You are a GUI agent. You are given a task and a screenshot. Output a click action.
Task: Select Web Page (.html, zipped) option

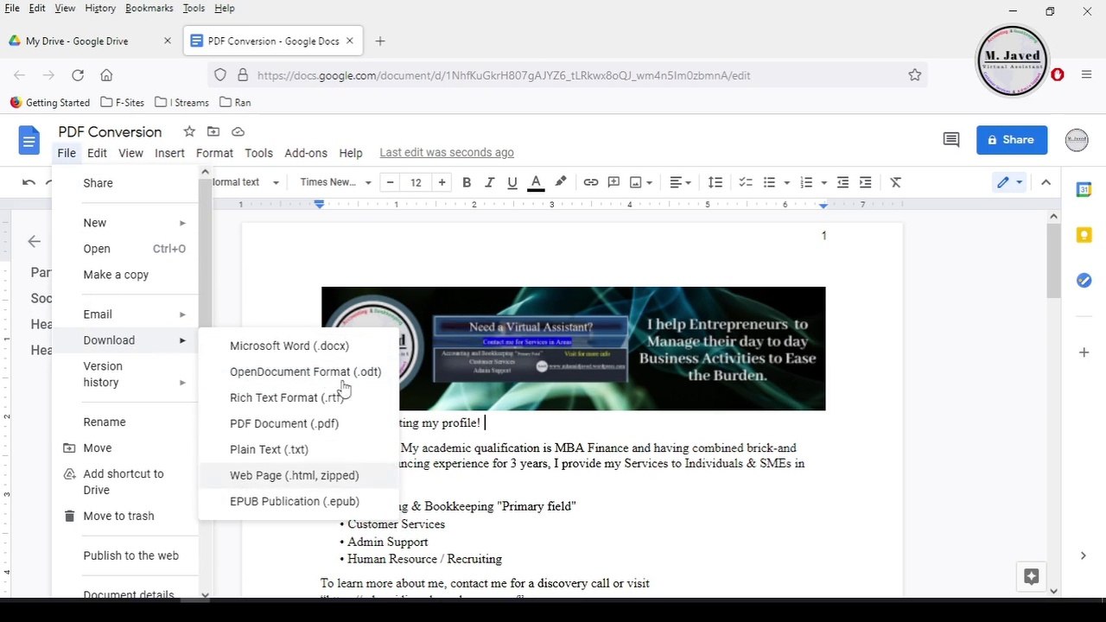pos(299,475)
